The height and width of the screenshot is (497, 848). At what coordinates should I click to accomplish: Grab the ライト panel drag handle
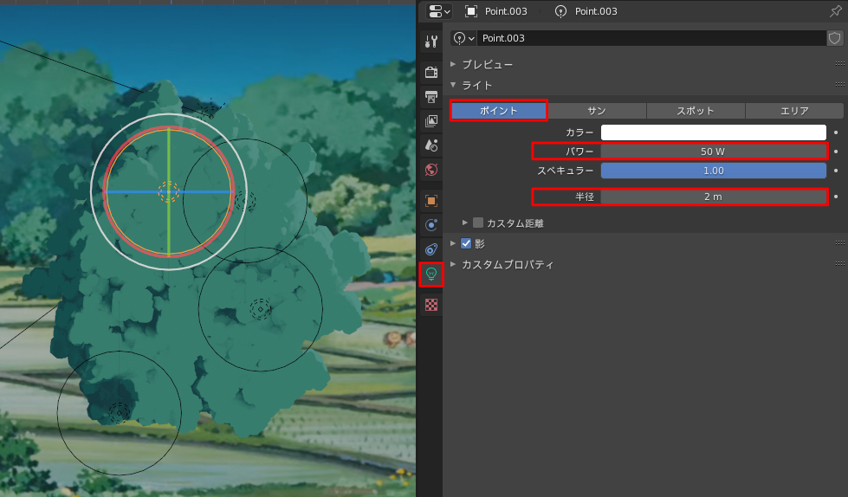point(839,85)
